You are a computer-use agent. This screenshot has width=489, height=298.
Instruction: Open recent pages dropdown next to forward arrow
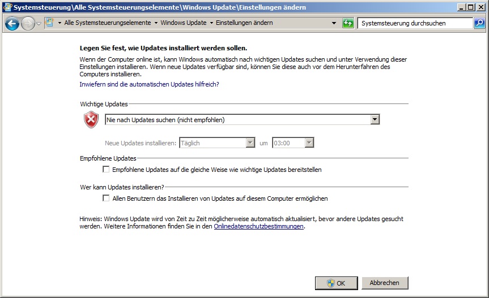[39, 23]
